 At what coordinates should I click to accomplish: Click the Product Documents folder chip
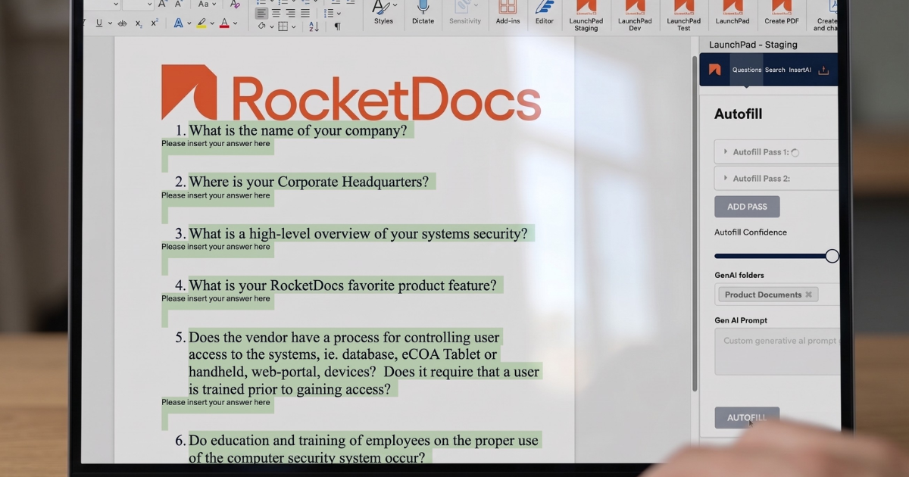pyautogui.click(x=768, y=295)
